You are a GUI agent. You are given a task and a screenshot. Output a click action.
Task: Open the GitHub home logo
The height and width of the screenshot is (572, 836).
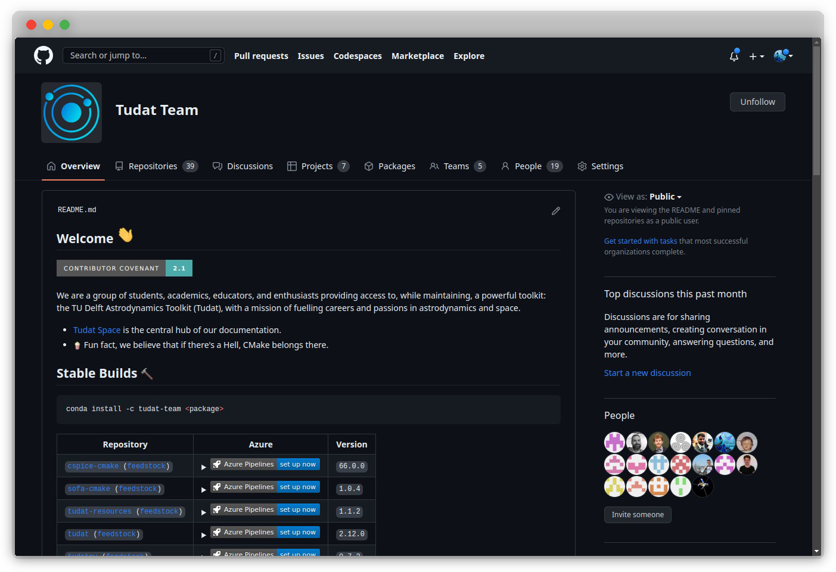click(x=43, y=55)
